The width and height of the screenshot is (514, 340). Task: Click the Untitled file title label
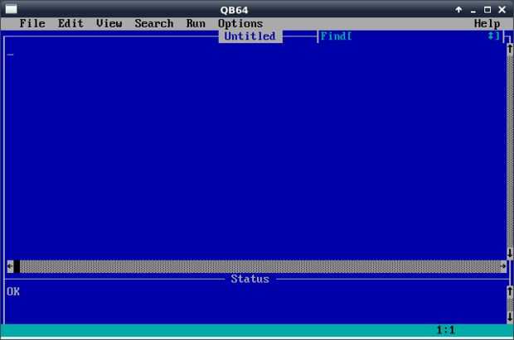(250, 36)
